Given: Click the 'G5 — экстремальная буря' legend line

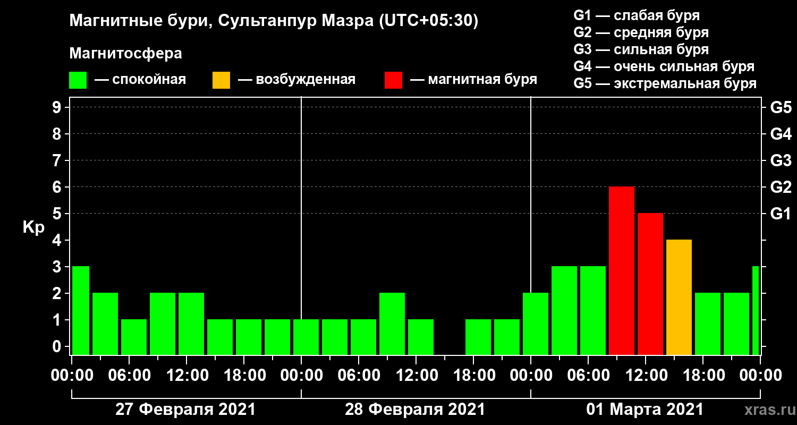Looking at the screenshot, I should [665, 84].
